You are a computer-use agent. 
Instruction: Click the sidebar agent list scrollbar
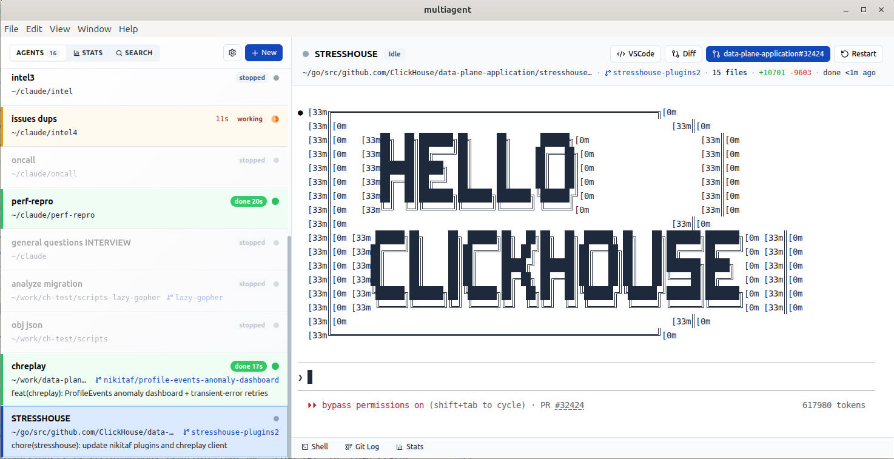(289, 347)
